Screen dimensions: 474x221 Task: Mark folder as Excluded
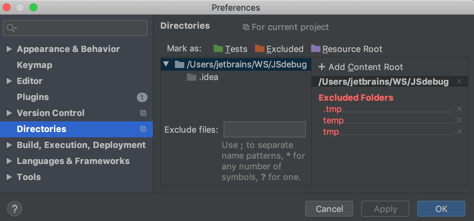279,49
